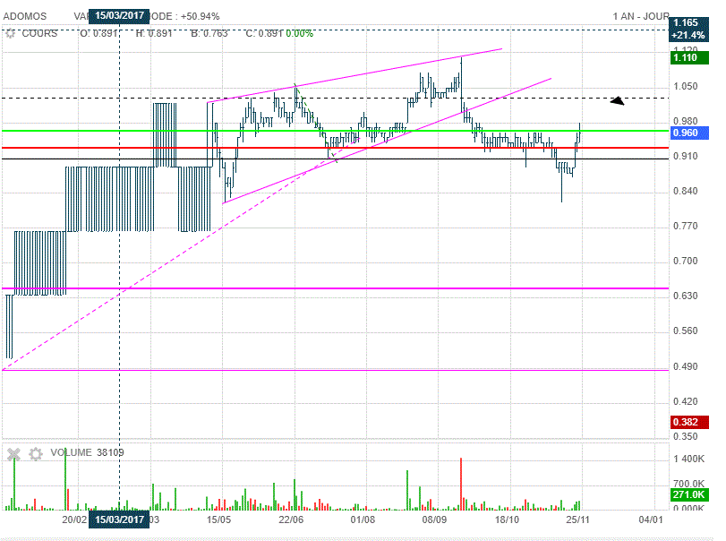Click the 08/09 date on time axis
This screenshot has width=726, height=541.
click(x=434, y=520)
